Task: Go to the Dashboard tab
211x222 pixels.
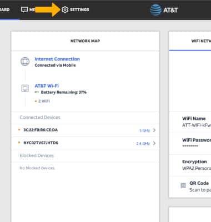Action: [5, 9]
